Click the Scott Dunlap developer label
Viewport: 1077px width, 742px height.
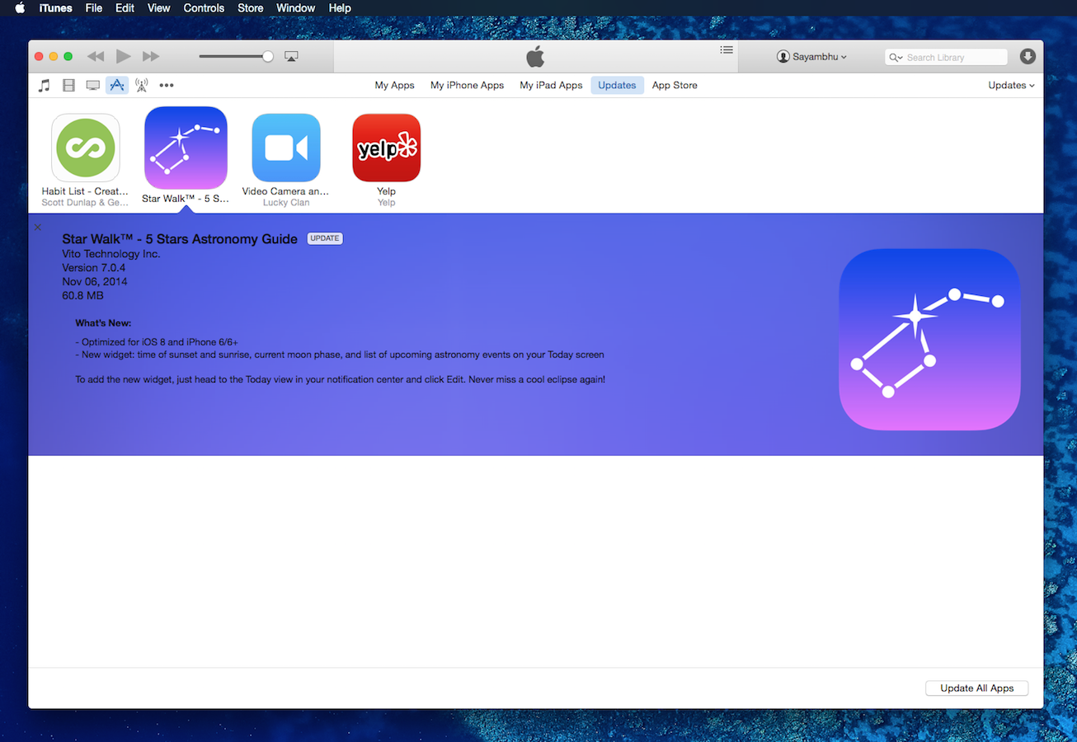tap(85, 203)
